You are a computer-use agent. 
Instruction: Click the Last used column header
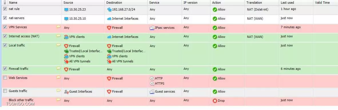[x=287, y=3]
